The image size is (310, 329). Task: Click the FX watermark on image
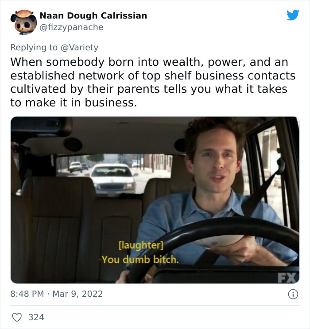[287, 278]
